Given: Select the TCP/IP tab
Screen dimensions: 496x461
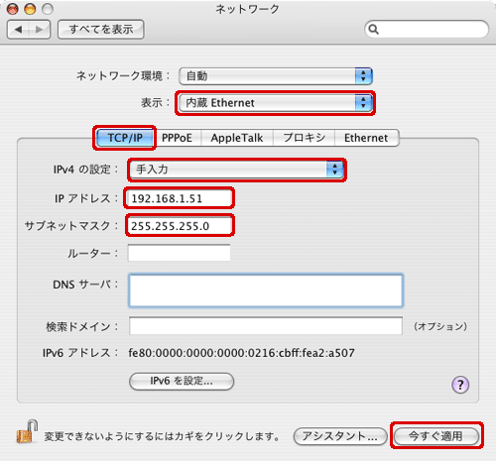Looking at the screenshot, I should pyautogui.click(x=125, y=138).
